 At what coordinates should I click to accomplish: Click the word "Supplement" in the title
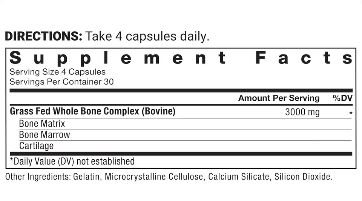118,59
